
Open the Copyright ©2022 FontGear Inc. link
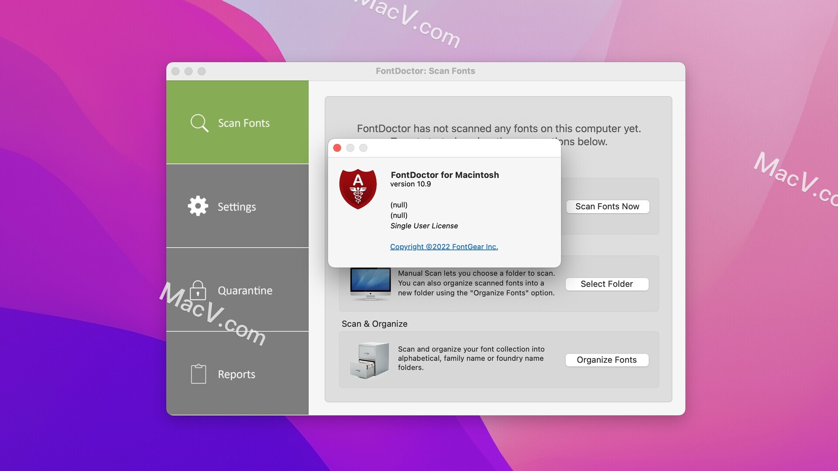coord(444,247)
